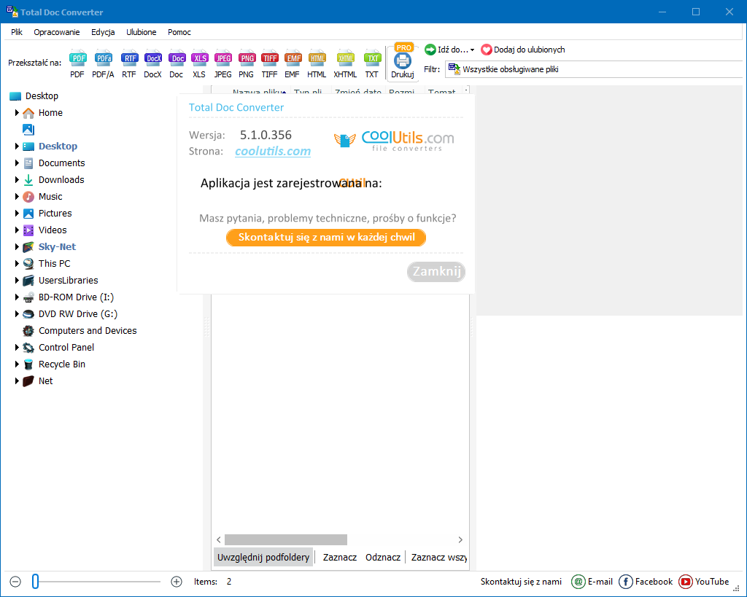Convert documents to DocX

153,64
